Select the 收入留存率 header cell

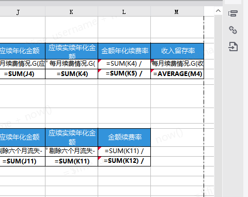point(177,51)
